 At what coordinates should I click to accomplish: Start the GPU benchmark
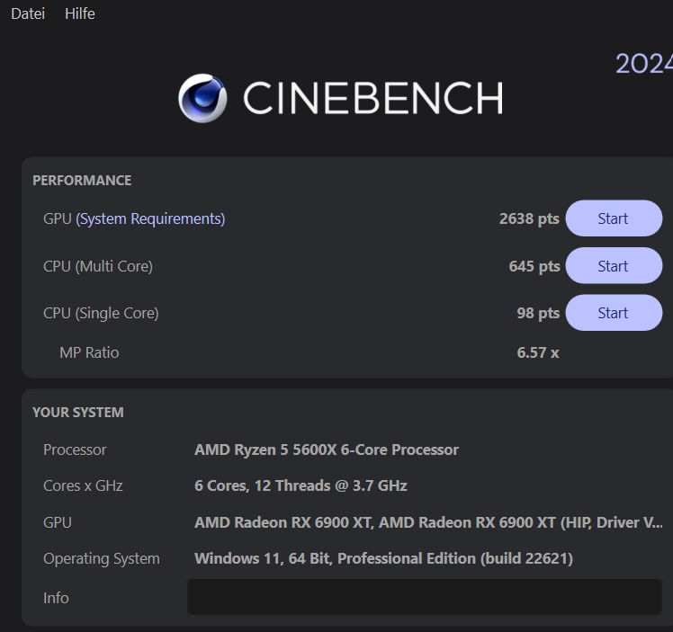[614, 218]
